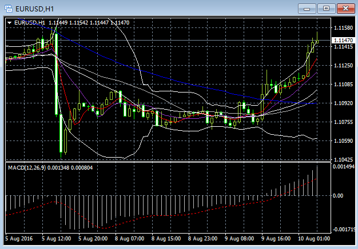The width and height of the screenshot is (358, 249).
Task: Maximize the EURUSD,H1 chart window
Action: 327,9
